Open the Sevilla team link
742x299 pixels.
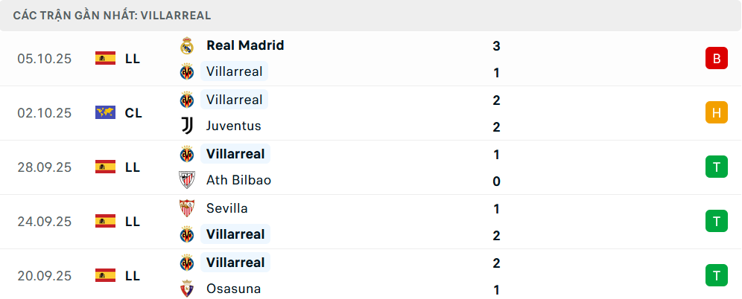click(x=227, y=208)
